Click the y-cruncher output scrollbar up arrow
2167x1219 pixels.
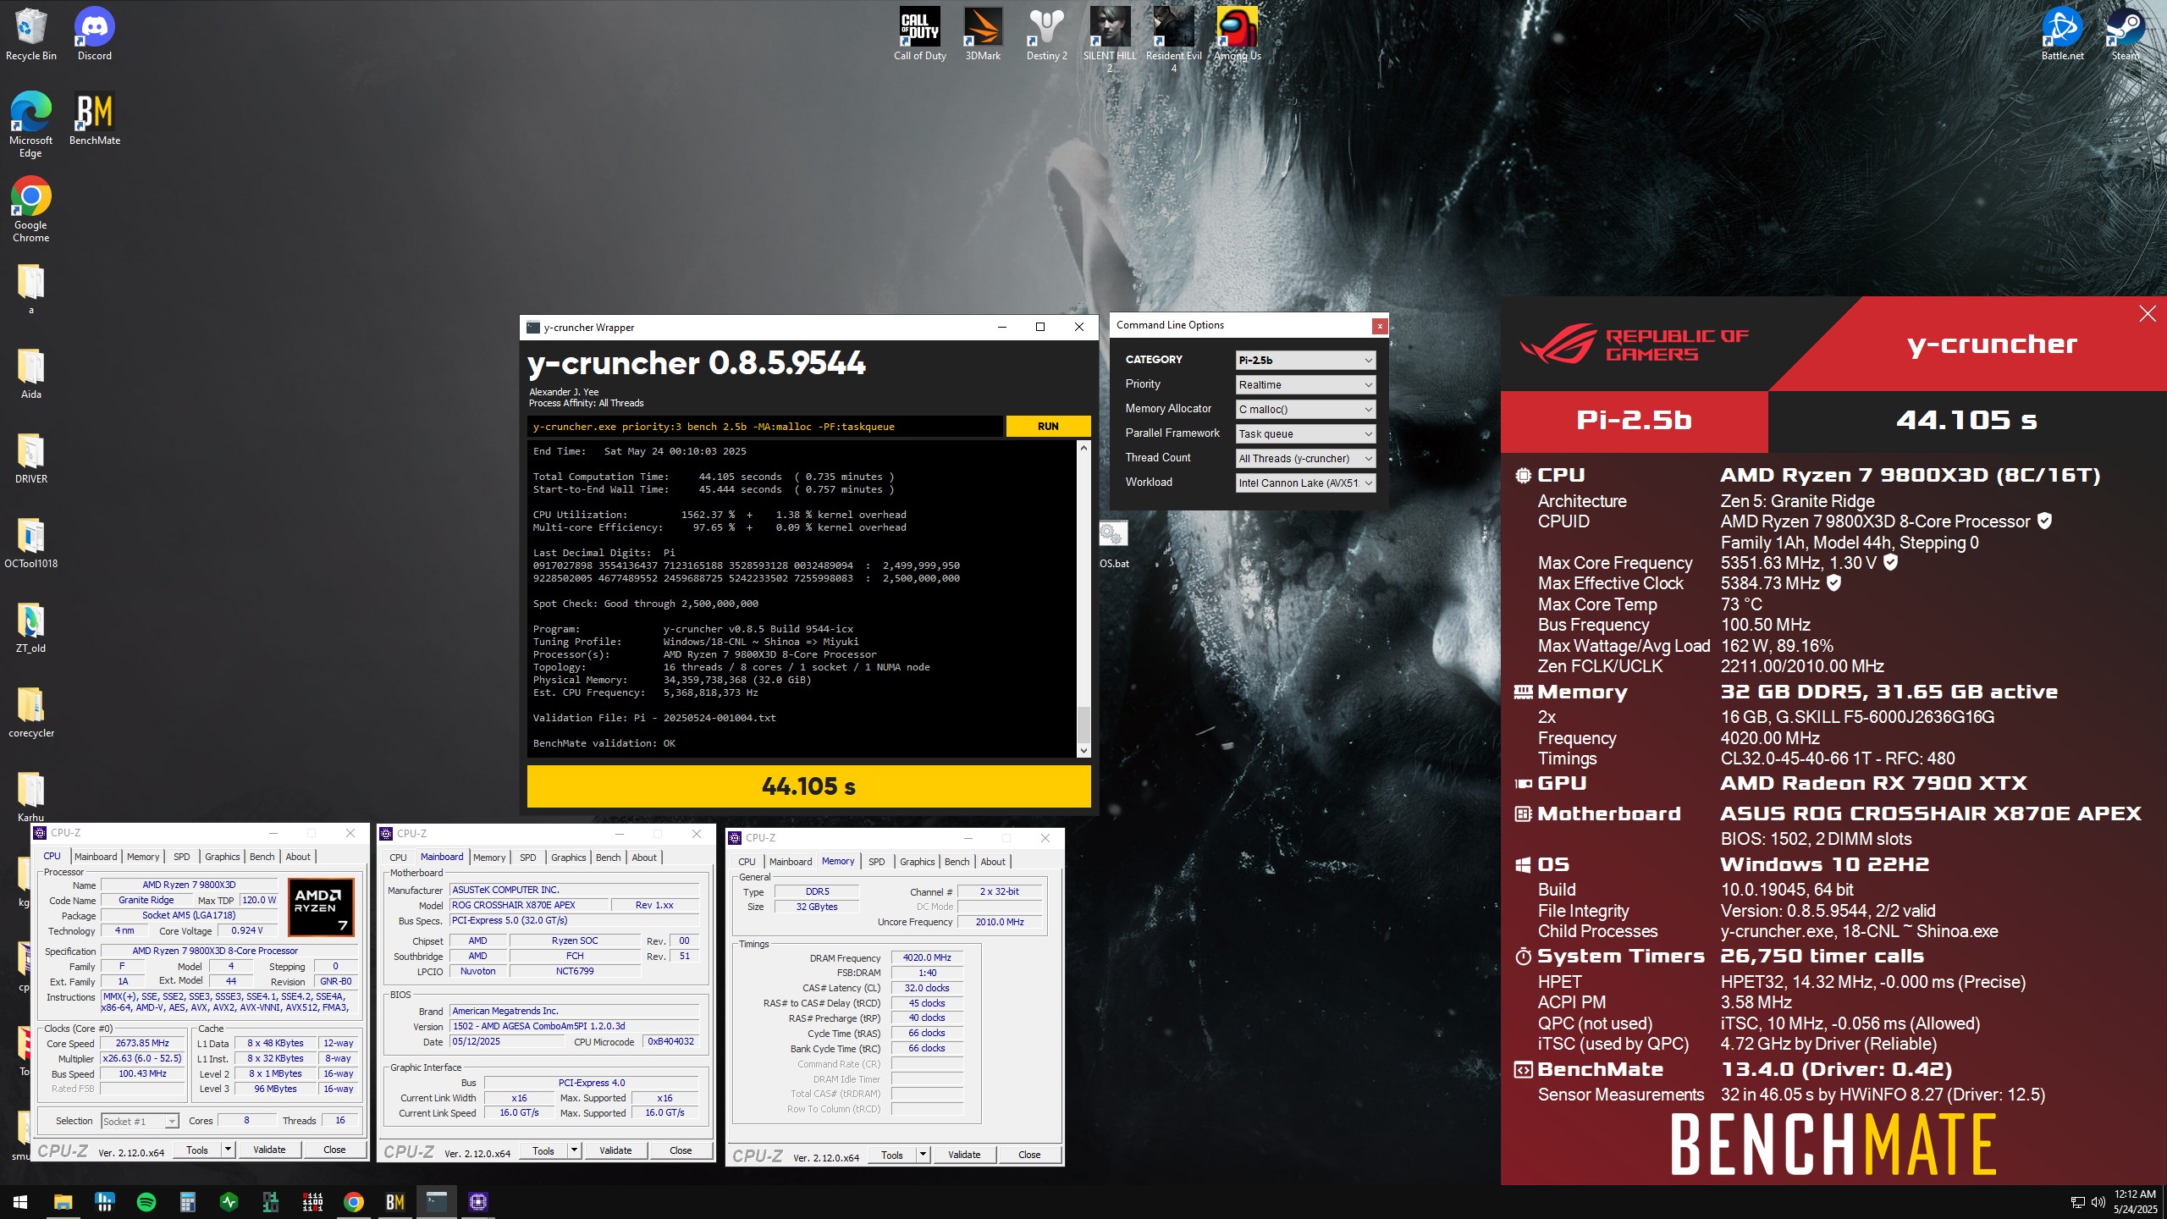1083,448
